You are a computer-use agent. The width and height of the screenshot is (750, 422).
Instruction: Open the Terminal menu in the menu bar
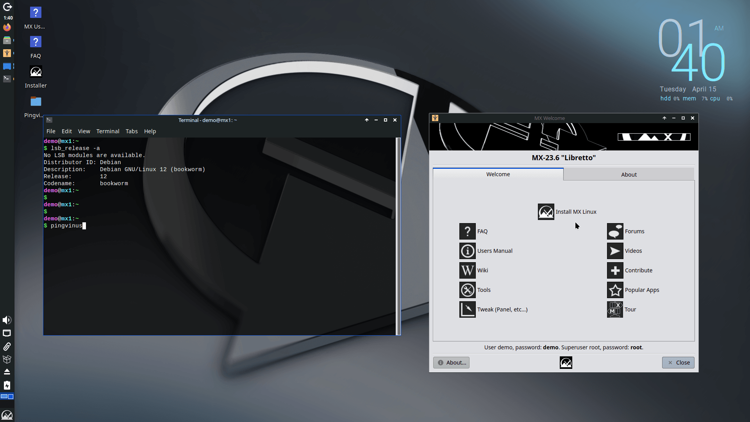pos(108,131)
